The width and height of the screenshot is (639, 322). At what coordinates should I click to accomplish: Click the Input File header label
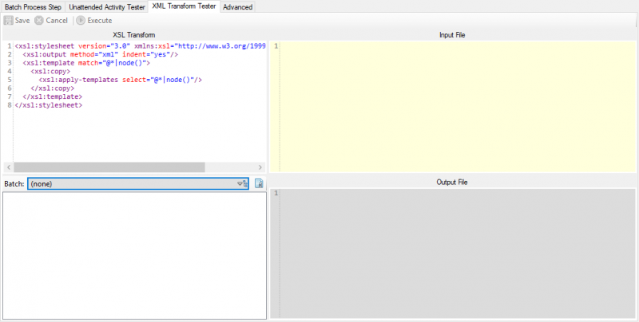tap(452, 35)
